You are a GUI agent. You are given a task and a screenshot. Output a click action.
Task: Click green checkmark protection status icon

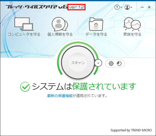[25, 87]
